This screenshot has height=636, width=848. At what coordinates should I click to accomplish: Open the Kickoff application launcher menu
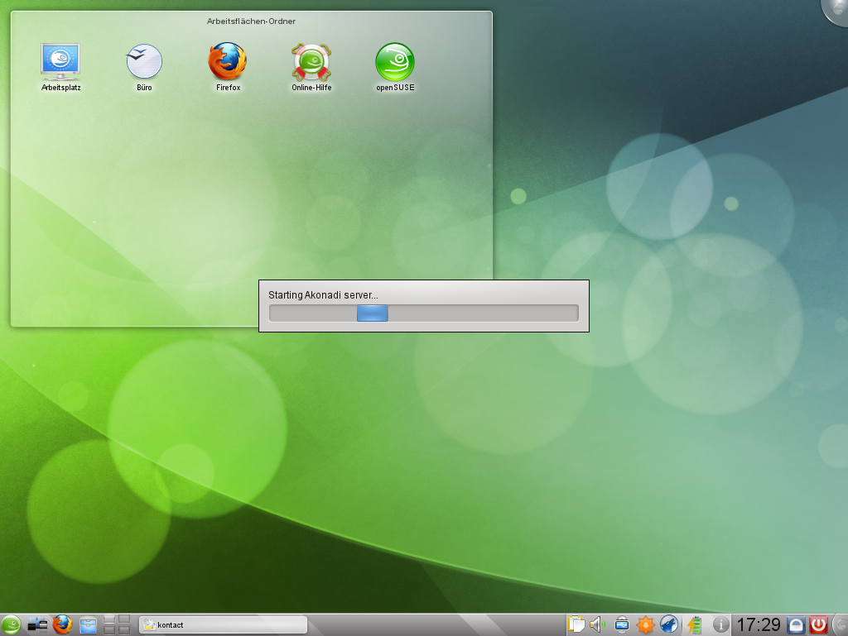[x=13, y=624]
